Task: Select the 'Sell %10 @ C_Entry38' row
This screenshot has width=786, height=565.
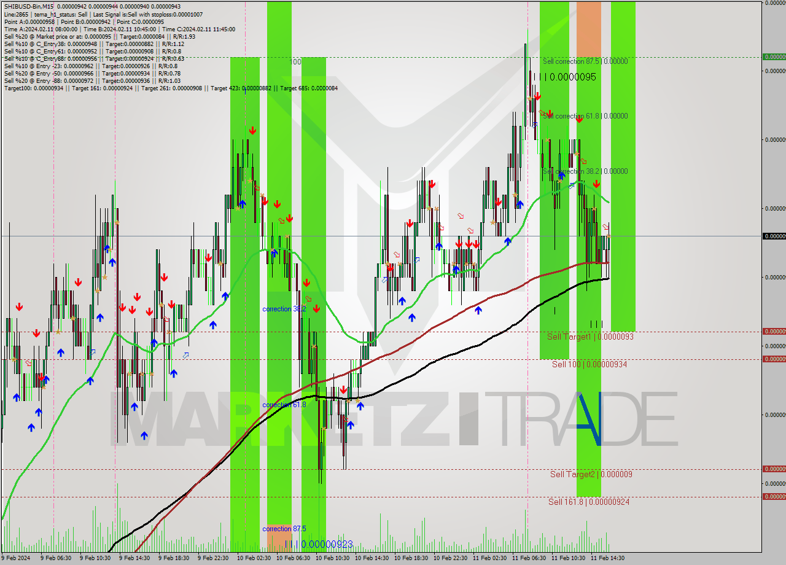Action: click(x=94, y=44)
